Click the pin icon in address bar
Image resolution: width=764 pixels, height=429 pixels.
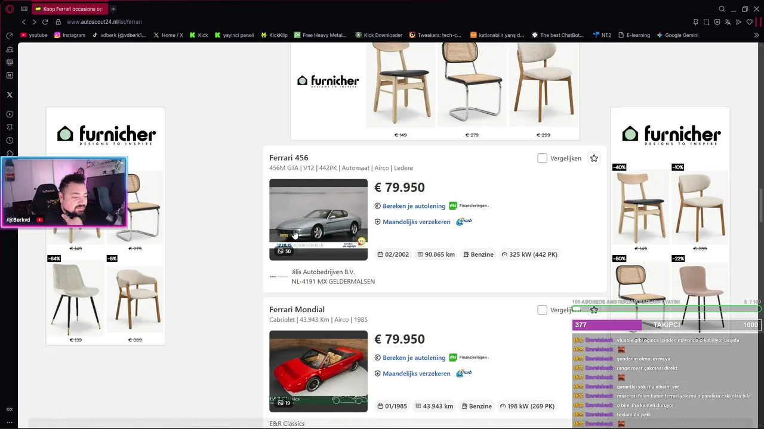pyautogui.click(x=695, y=22)
